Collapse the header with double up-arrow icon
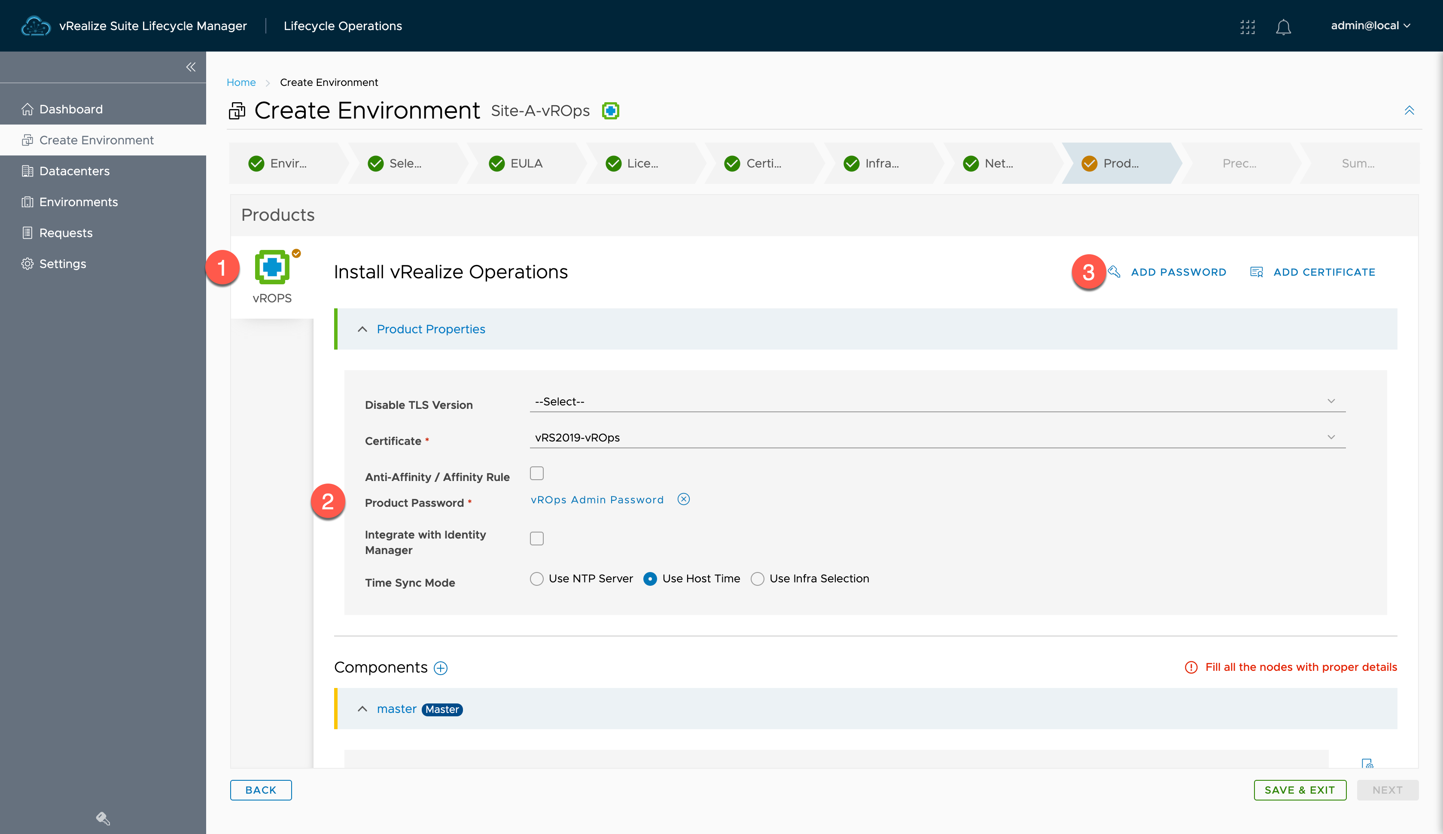This screenshot has height=834, width=1443. tap(1409, 110)
